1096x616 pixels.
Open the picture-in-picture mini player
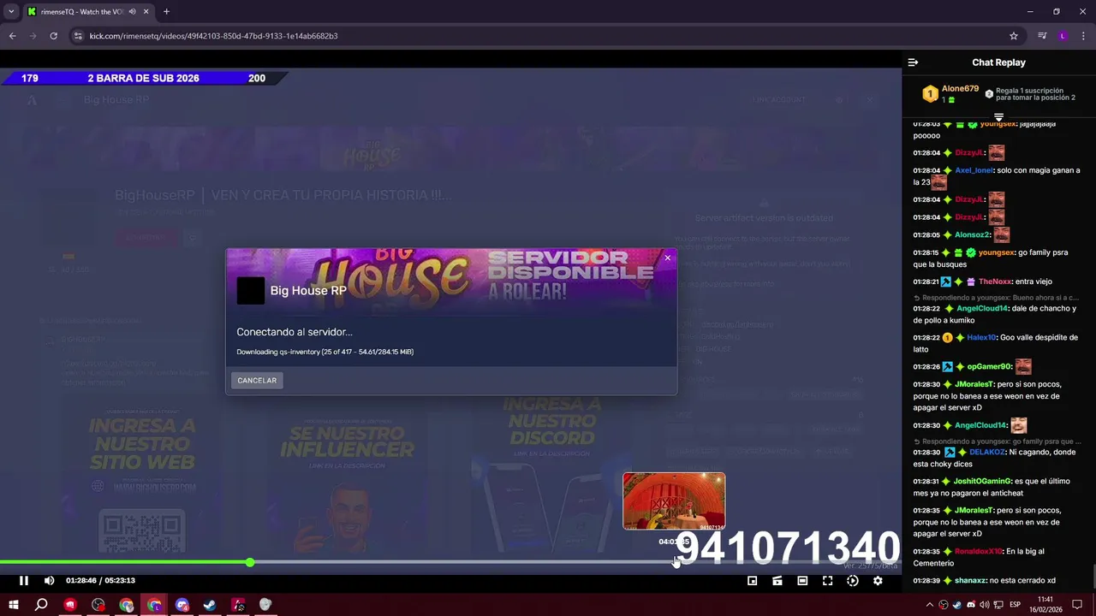[752, 581]
